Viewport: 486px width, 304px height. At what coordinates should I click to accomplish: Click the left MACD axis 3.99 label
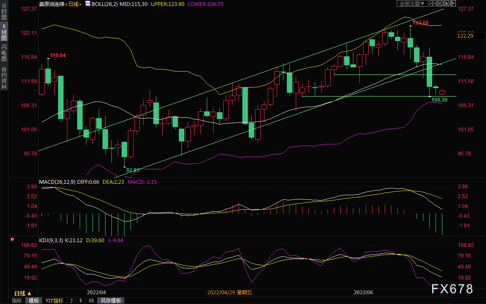32,187
